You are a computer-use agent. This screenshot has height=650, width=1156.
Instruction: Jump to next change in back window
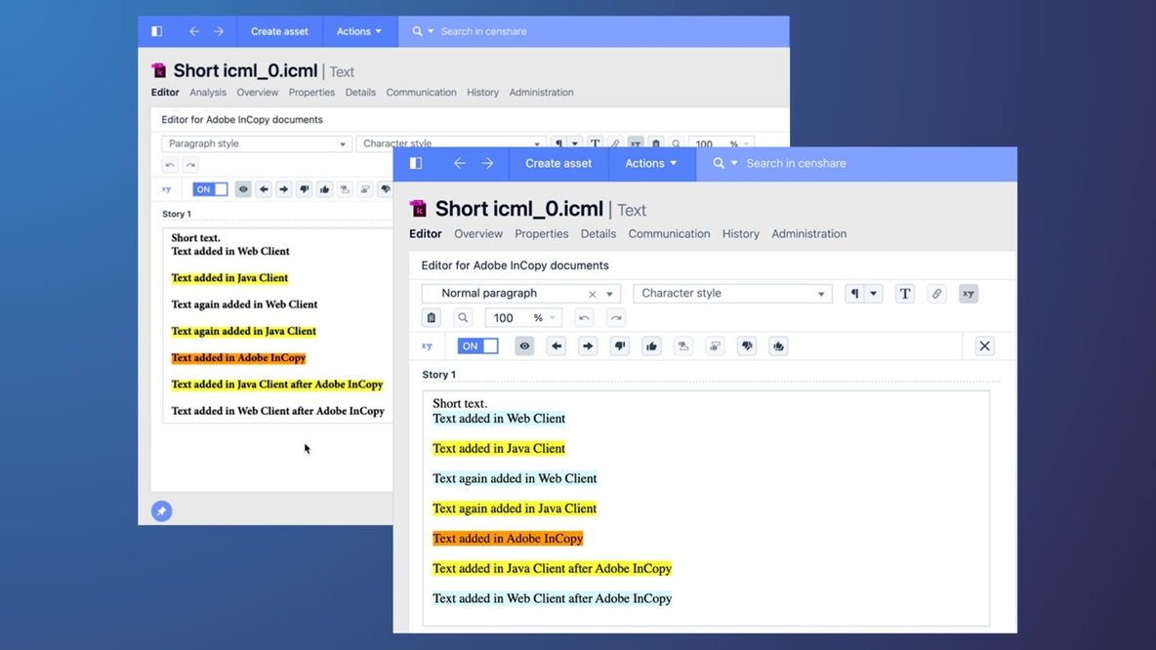(x=284, y=189)
